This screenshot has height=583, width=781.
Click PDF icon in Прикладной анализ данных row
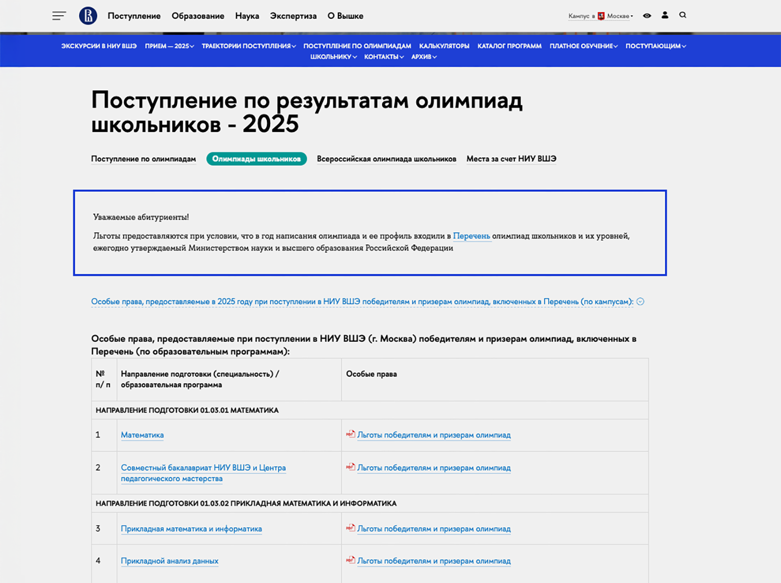pos(350,560)
